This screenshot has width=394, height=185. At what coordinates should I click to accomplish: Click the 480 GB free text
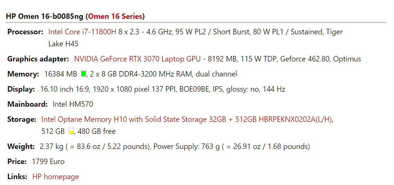[97, 131]
